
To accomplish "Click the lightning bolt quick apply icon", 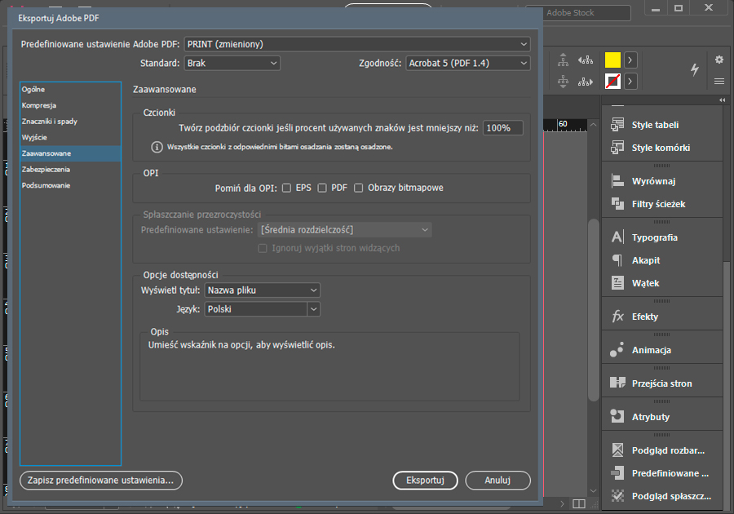I will click(x=695, y=69).
